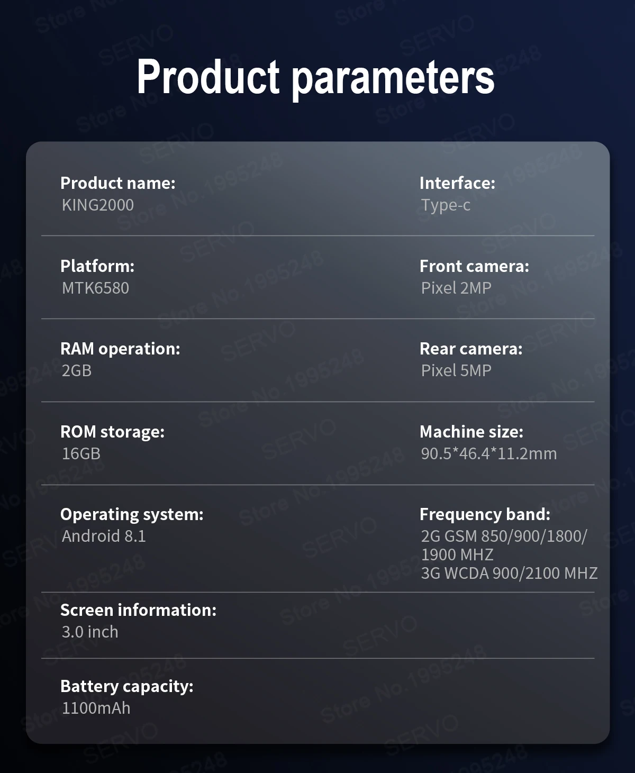Select the 2GB RAM value
Viewport: 635px width, 773px height.
coord(77,371)
